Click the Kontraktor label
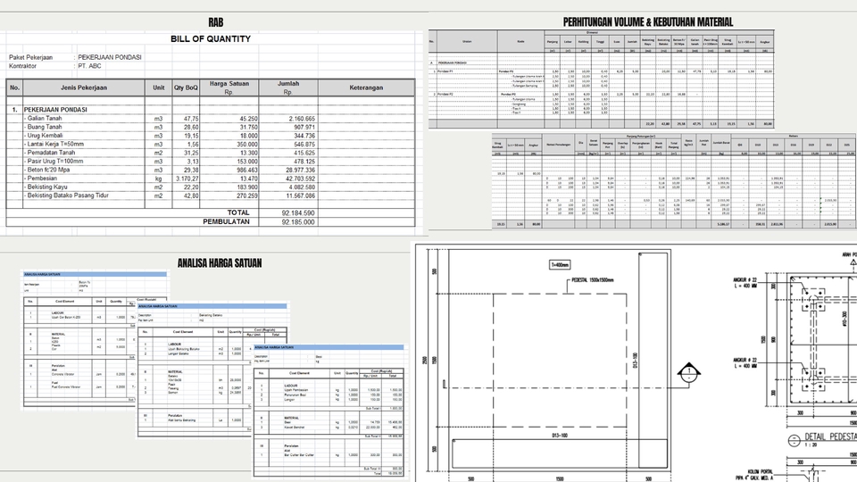Image resolution: width=857 pixels, height=482 pixels. (22, 66)
